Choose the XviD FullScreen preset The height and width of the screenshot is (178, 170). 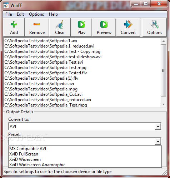(x=85, y=154)
